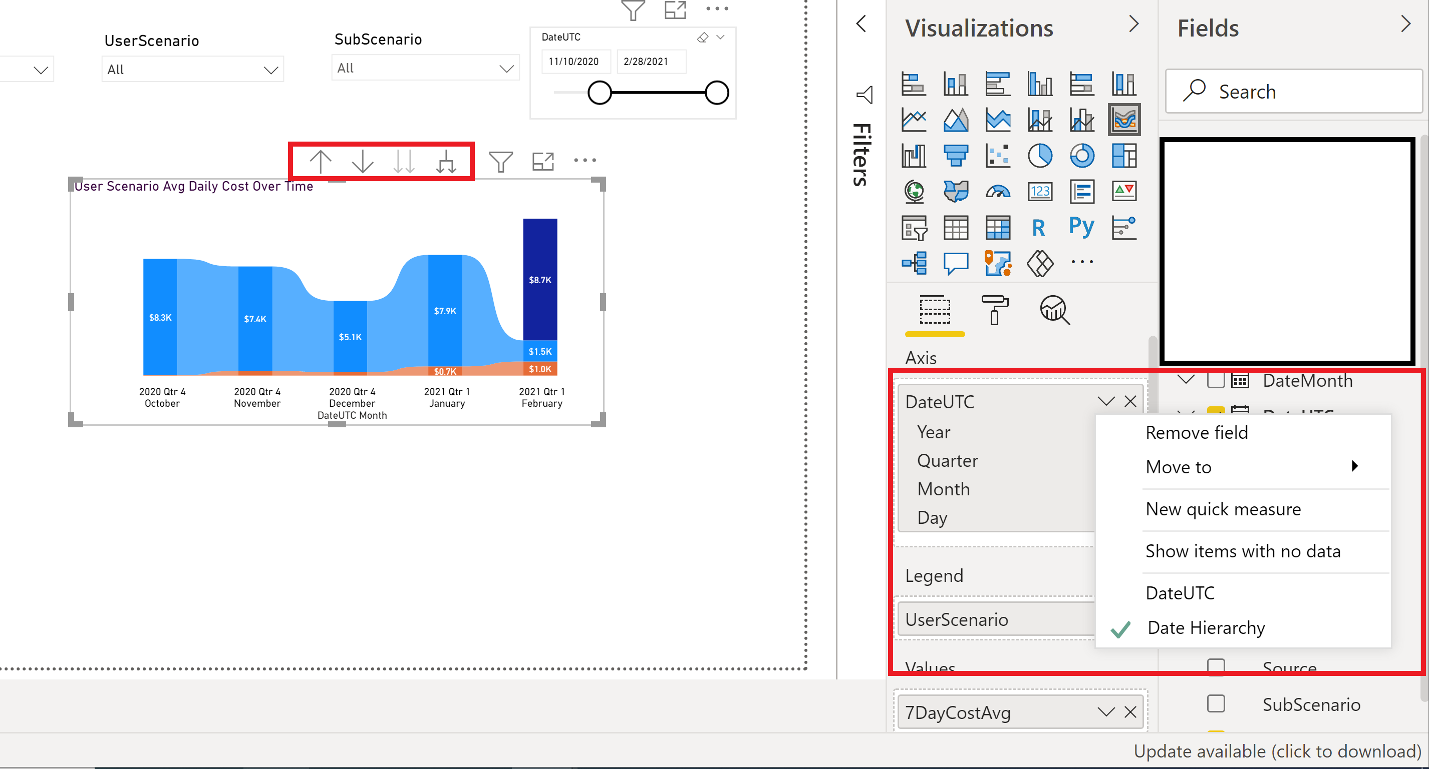1429x769 pixels.
Task: Expand all down one hierarchy level
Action: (445, 161)
